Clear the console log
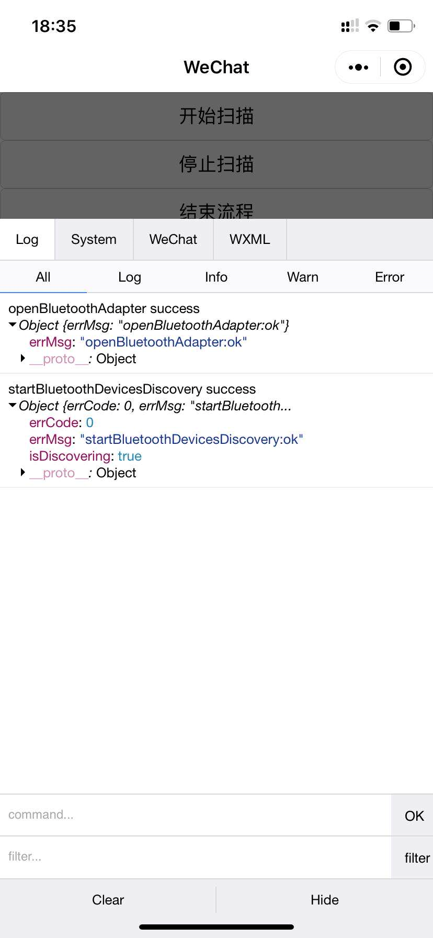This screenshot has height=938, width=433. [108, 900]
